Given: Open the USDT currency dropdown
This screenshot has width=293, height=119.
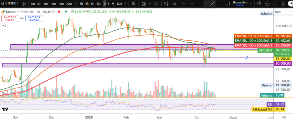Looking at the screenshot, I should (x=283, y=12).
